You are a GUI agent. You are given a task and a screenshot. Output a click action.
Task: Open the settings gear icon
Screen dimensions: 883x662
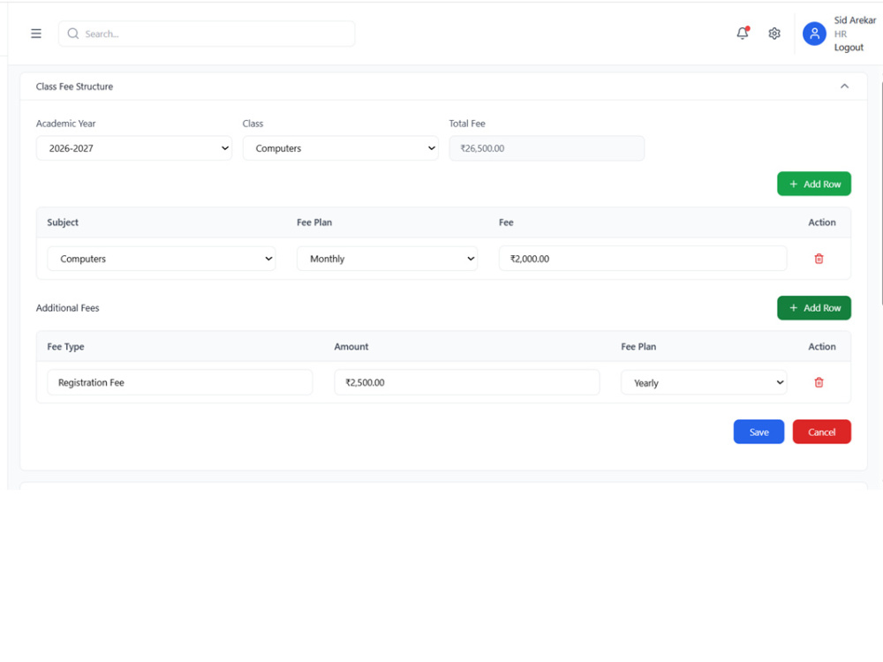[x=774, y=34]
